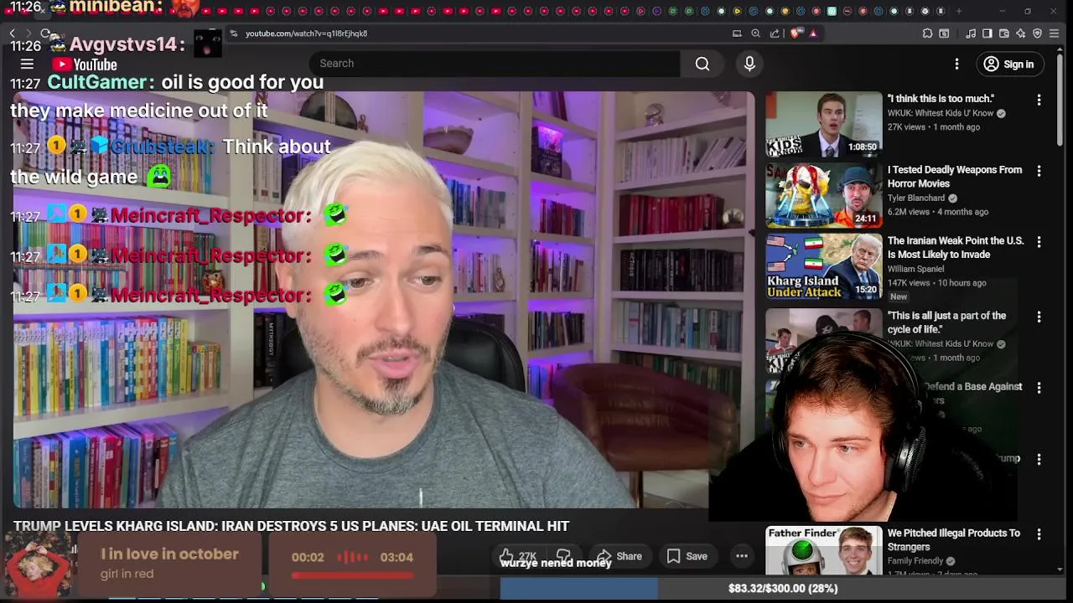
Task: Click the cast/screen icon in the address bar
Action: pyautogui.click(x=737, y=33)
